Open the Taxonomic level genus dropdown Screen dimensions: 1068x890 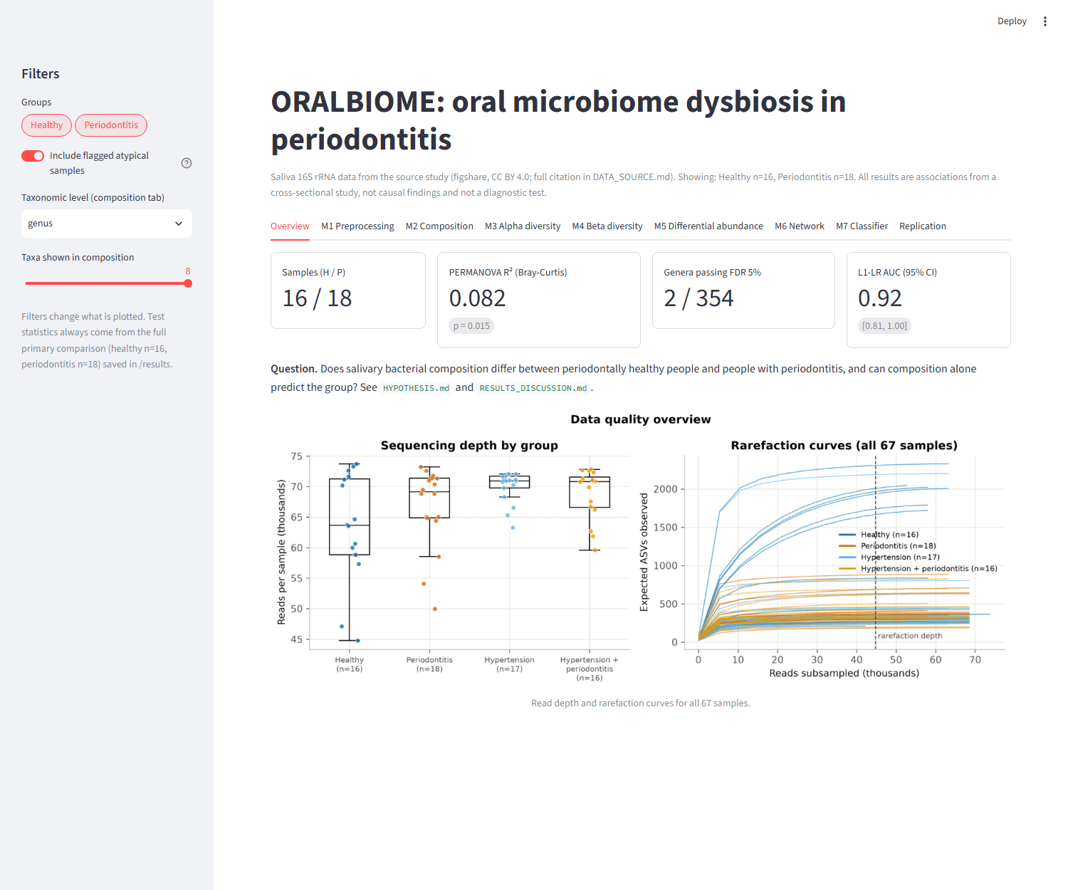107,224
